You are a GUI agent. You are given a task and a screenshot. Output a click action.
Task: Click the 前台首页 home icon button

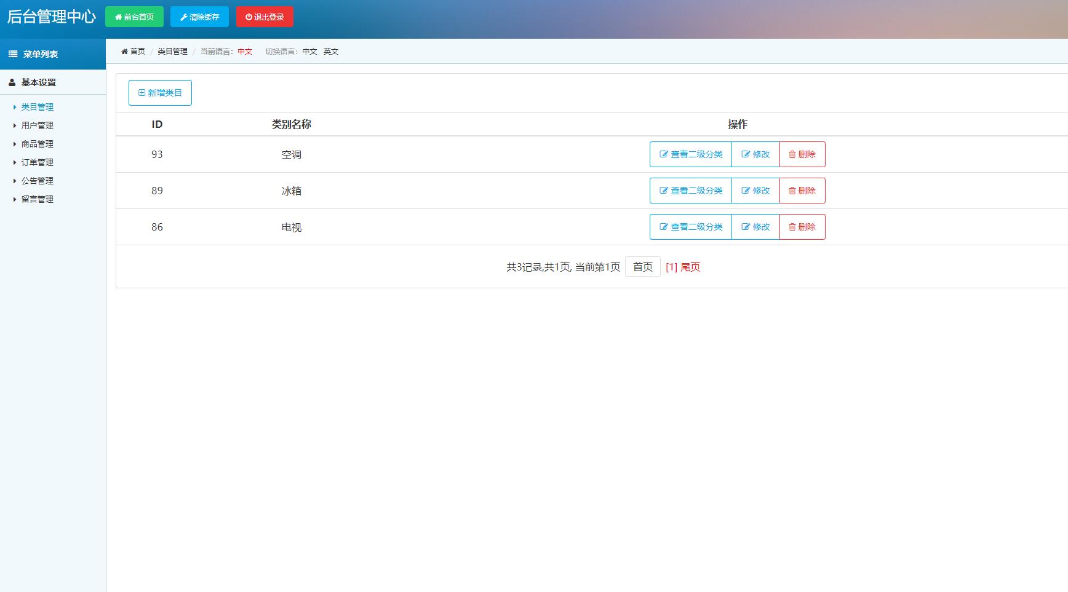point(117,17)
